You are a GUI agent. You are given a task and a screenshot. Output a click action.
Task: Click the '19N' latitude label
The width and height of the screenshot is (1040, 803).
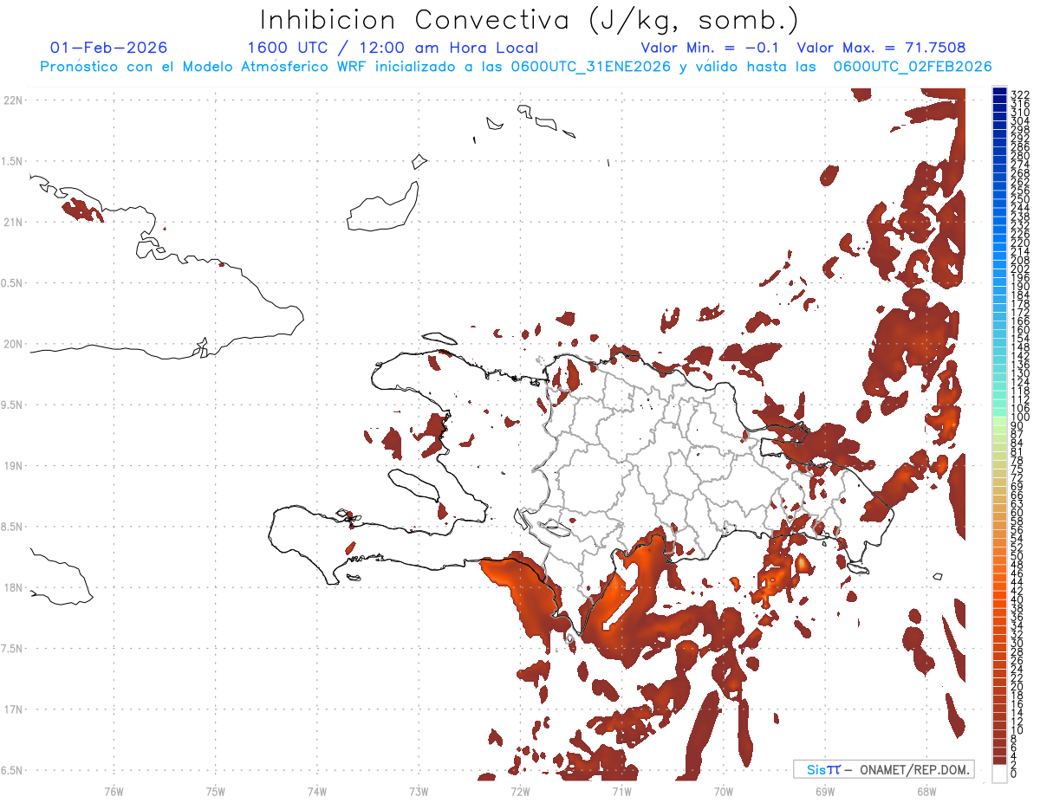pyautogui.click(x=14, y=466)
